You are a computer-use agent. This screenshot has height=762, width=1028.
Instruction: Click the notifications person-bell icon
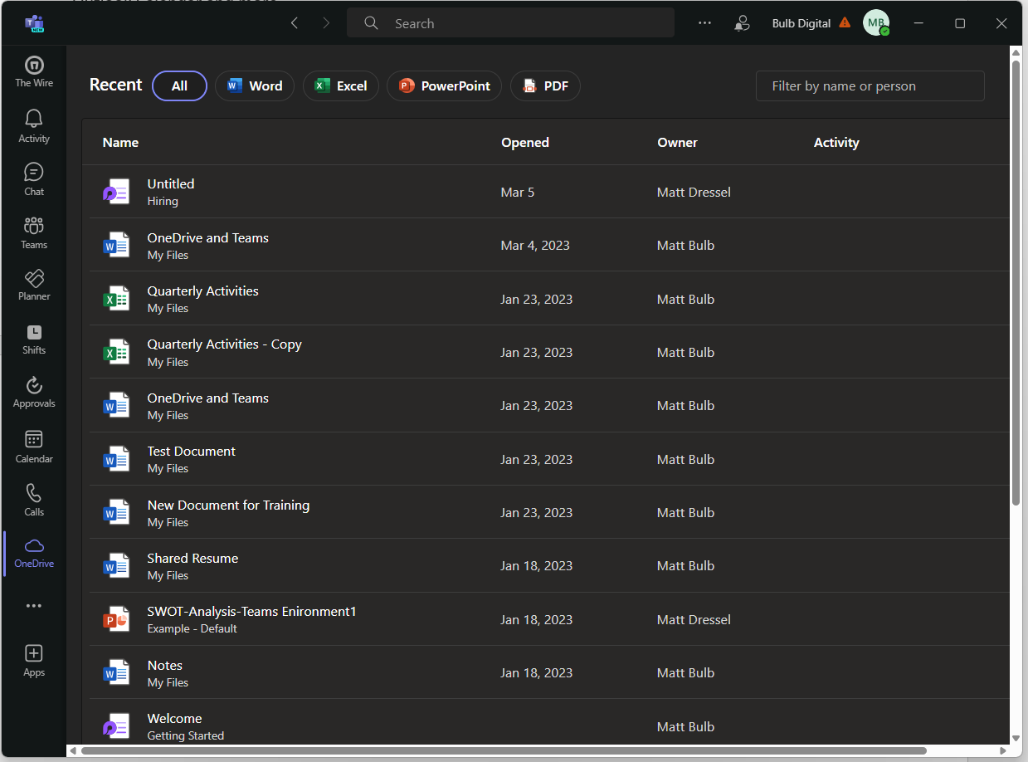(x=742, y=23)
